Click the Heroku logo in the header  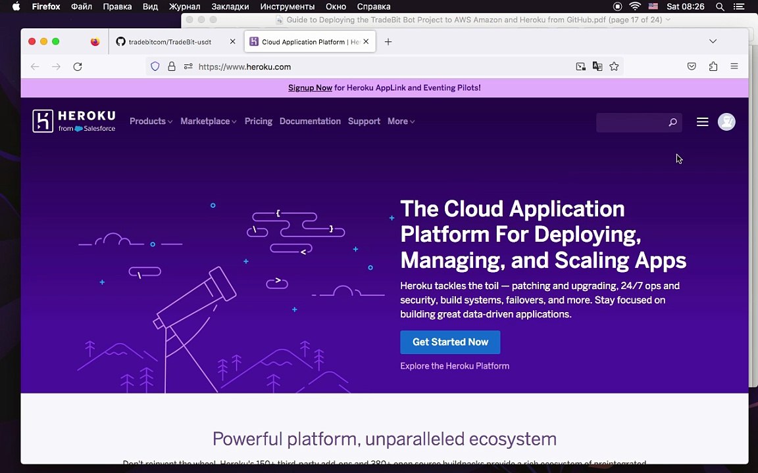(74, 121)
